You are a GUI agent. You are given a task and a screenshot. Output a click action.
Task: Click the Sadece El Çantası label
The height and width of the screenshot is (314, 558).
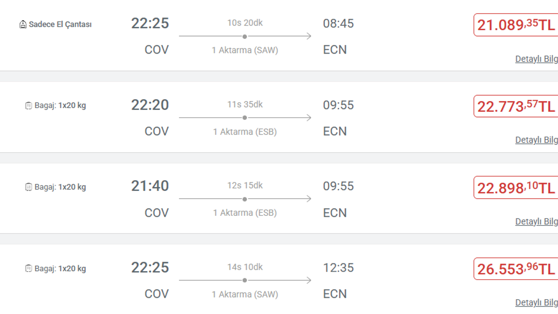(60, 24)
